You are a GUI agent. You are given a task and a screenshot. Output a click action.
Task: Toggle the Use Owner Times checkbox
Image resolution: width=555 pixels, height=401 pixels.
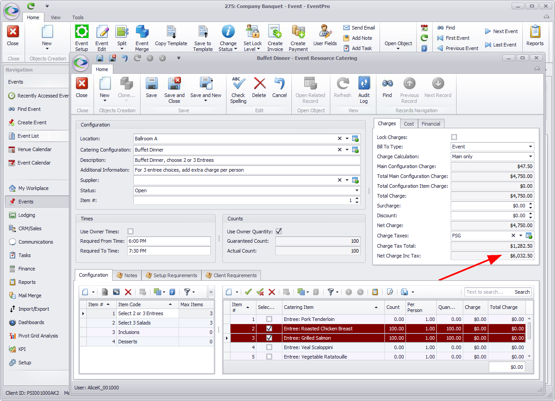(x=131, y=232)
